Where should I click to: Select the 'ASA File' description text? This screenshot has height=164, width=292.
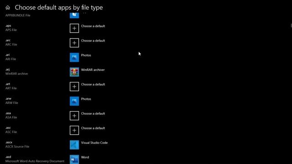pos(11,118)
